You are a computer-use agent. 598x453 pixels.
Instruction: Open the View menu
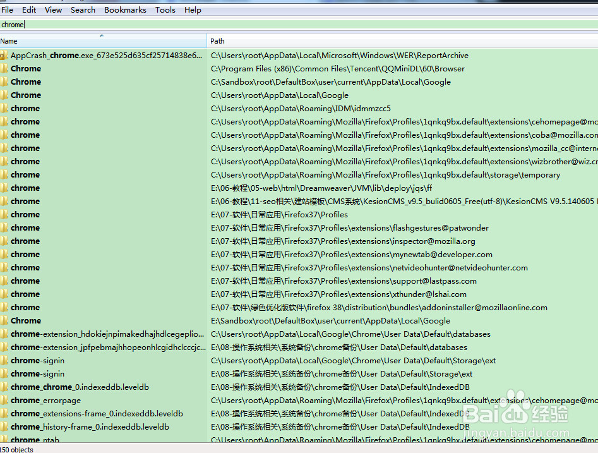54,9
